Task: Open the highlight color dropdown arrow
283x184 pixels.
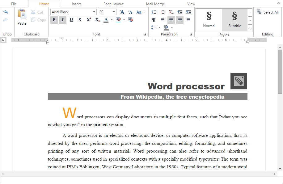Action: tap(124, 20)
